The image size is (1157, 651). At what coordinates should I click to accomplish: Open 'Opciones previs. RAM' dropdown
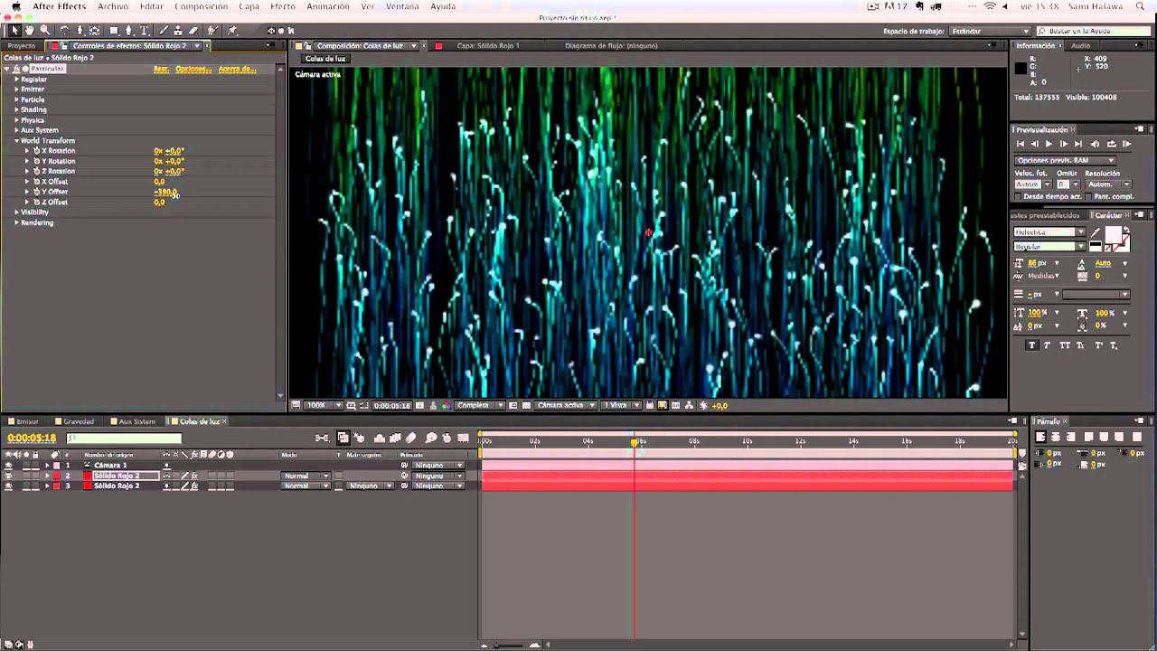point(1065,160)
